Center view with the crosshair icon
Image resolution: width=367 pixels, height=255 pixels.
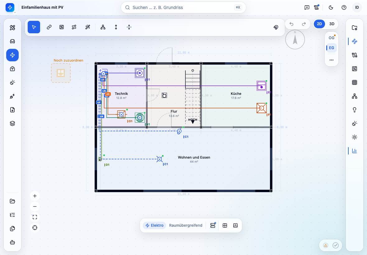point(35,228)
